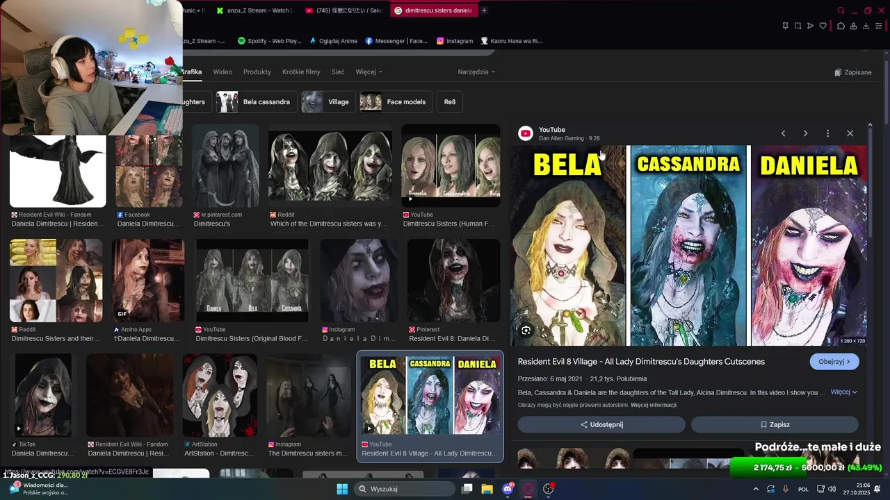Expand Więcej in video description
This screenshot has width=890, height=500.
[x=843, y=392]
